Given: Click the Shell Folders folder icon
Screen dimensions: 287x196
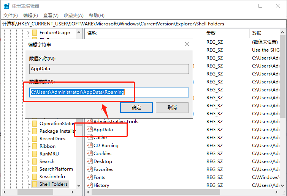Looking at the screenshot, I should click(x=35, y=184).
